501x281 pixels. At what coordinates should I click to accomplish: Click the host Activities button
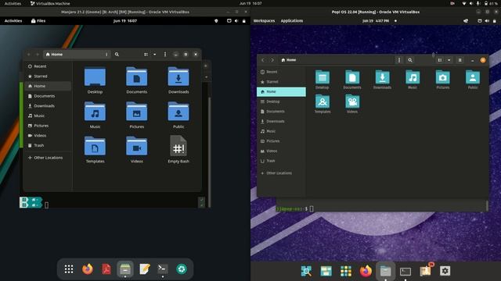click(13, 3)
